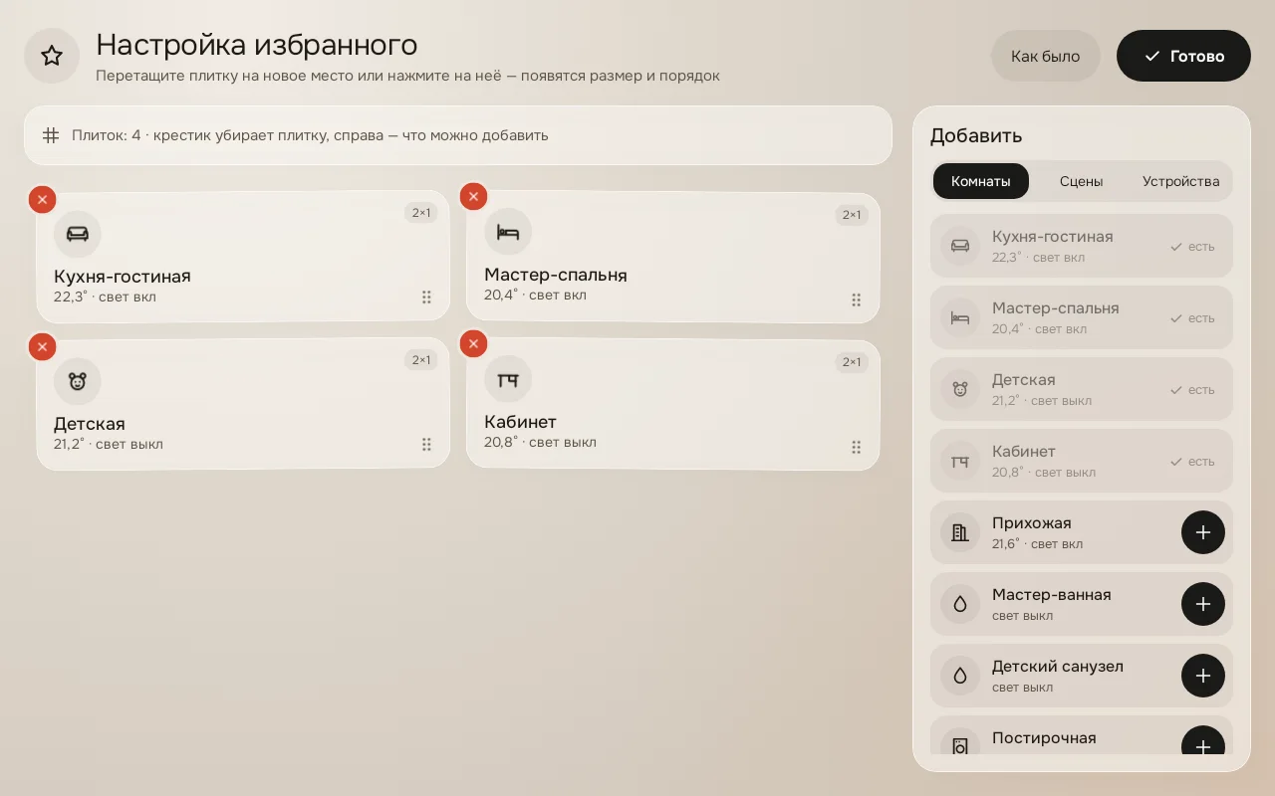
Task: Click the 2×1 size badge on Кабинет tile
Action: point(852,362)
